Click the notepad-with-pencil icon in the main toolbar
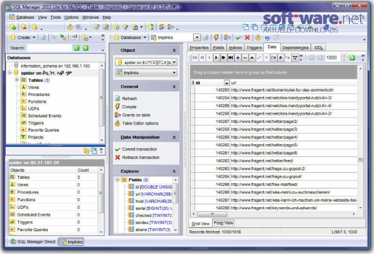The width and height of the screenshot is (374, 254). [x=96, y=27]
